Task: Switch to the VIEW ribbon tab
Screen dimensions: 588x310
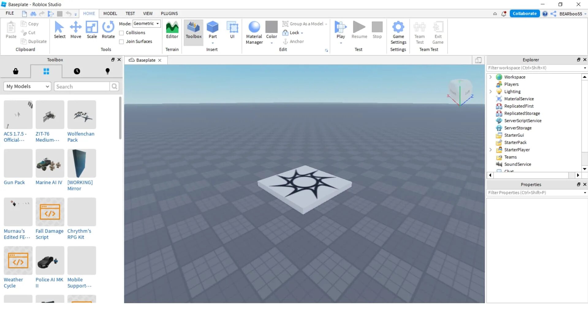Action: [148, 13]
